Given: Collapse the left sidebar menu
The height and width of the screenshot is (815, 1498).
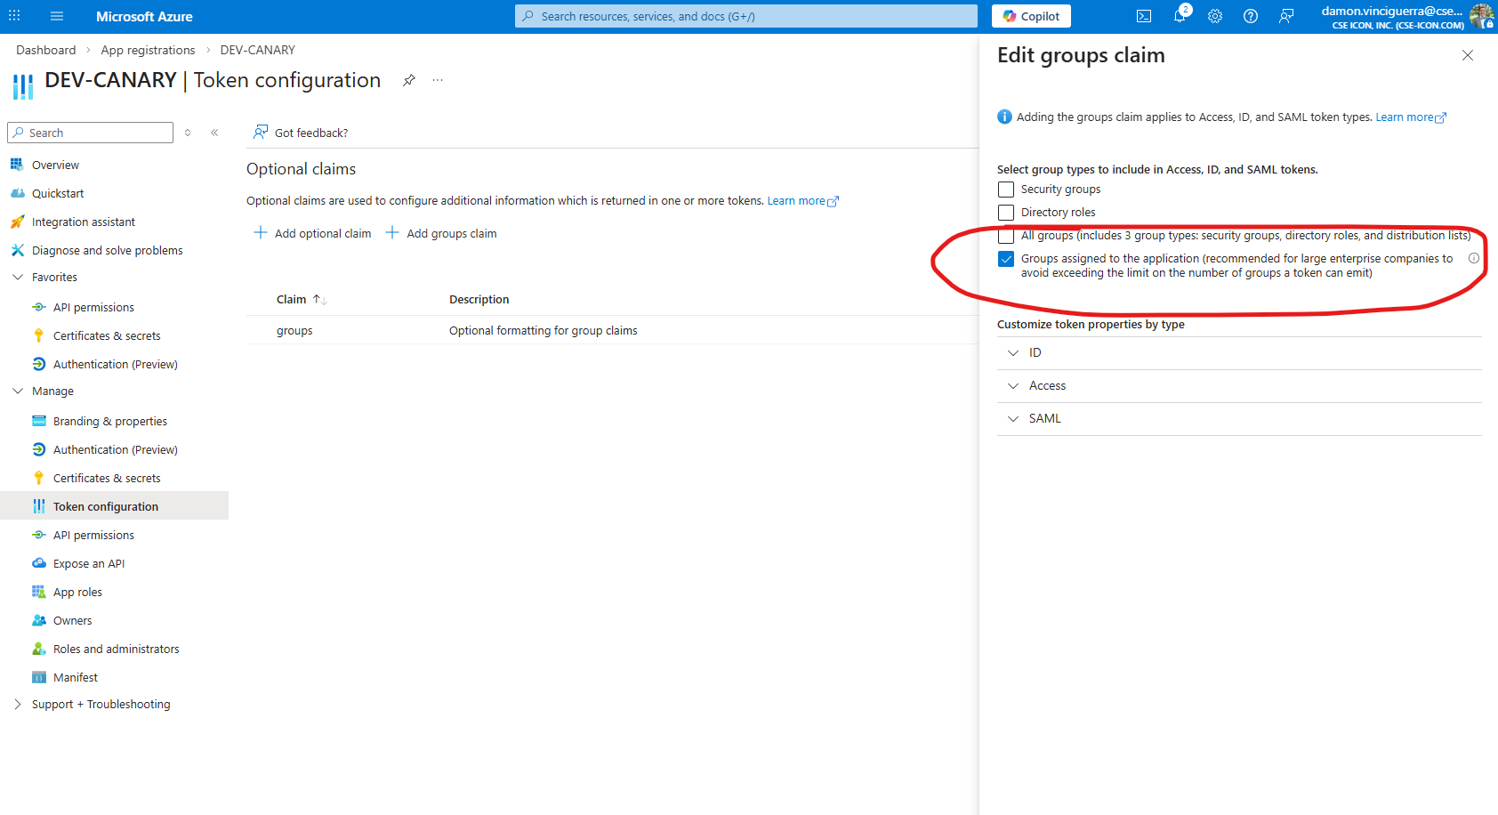Looking at the screenshot, I should (x=214, y=133).
